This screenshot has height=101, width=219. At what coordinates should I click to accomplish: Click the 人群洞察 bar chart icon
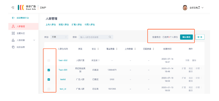(x=13, y=40)
